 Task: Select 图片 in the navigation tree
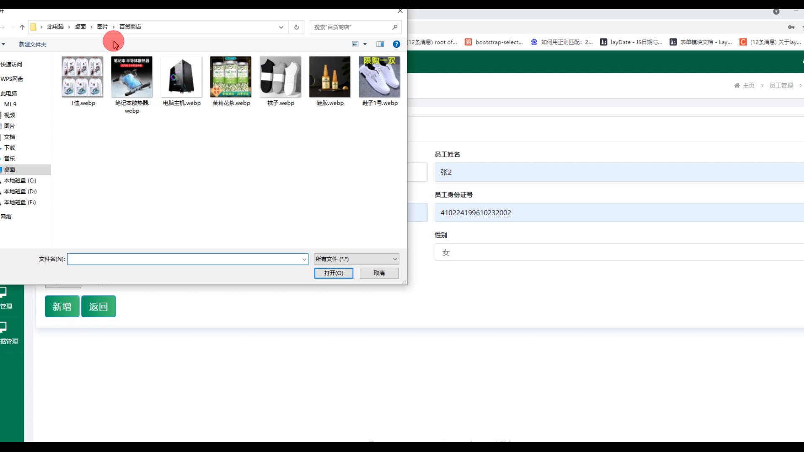pyautogui.click(x=10, y=126)
